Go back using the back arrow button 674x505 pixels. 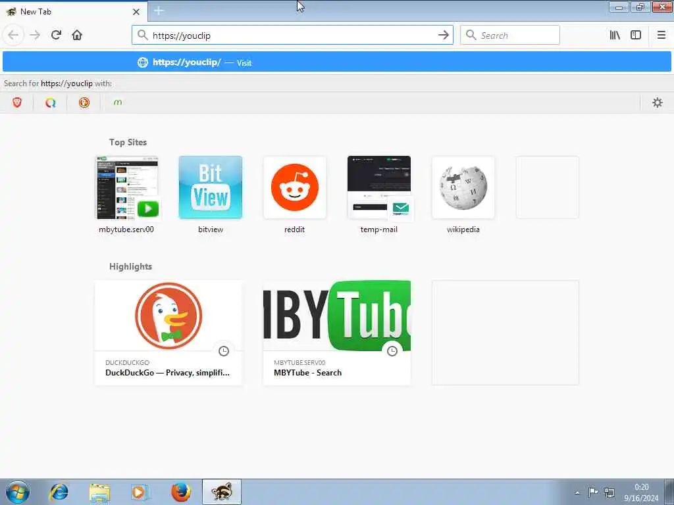pyautogui.click(x=13, y=36)
